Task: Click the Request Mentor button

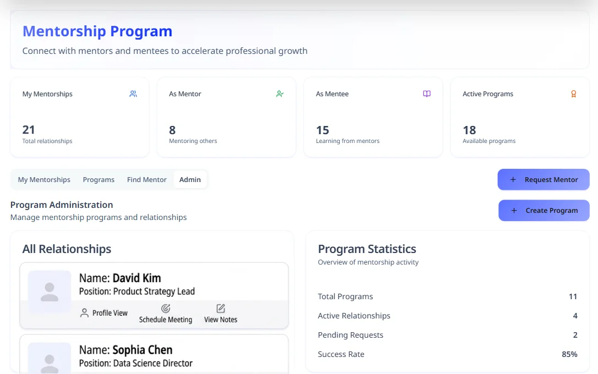Action: coord(543,179)
